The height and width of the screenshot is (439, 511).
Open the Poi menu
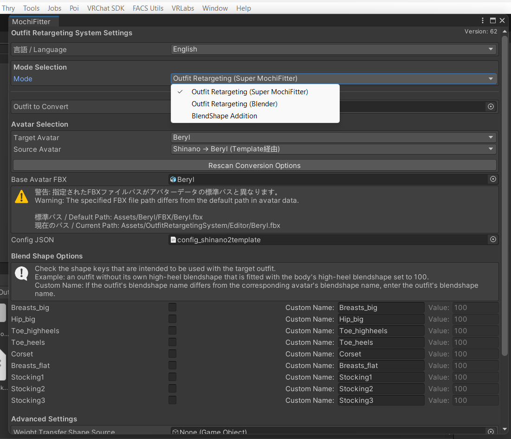74,8
